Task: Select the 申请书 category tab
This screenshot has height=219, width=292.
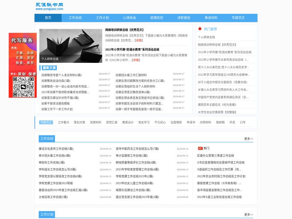Action: coord(191,122)
